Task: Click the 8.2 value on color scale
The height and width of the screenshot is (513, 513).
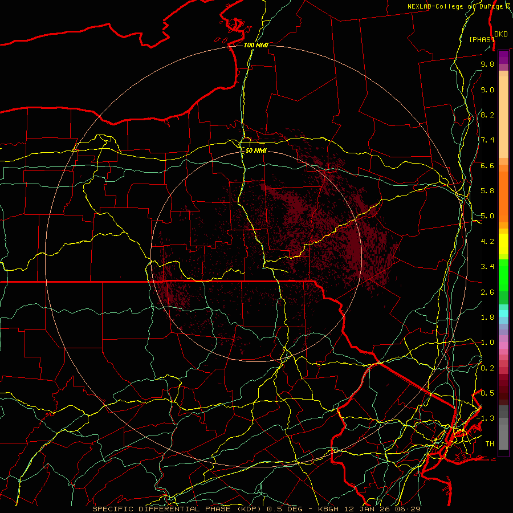Action: tap(487, 115)
